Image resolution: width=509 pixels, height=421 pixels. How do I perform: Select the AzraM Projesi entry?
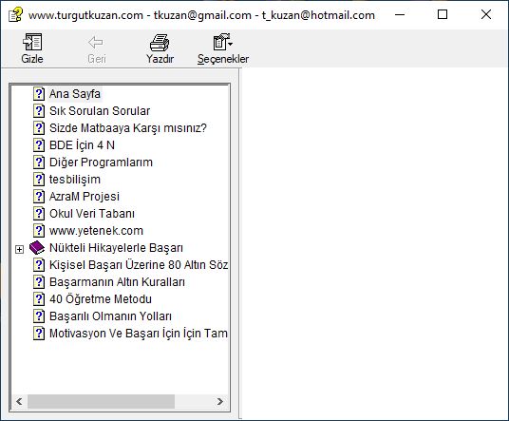click(x=85, y=196)
